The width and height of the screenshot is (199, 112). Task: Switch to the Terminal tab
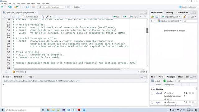point(18,77)
